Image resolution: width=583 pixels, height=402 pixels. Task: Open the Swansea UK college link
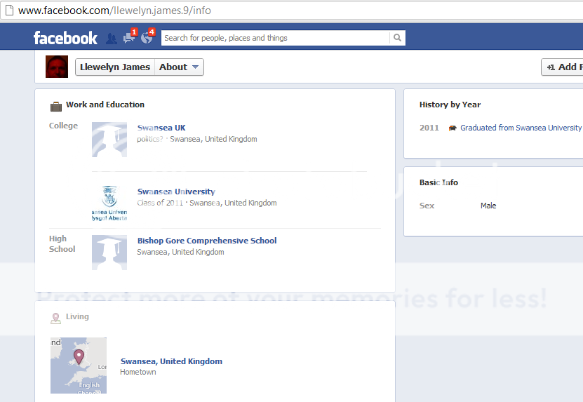[161, 128]
